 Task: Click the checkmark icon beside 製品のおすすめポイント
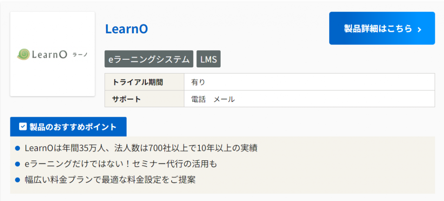click(x=23, y=127)
